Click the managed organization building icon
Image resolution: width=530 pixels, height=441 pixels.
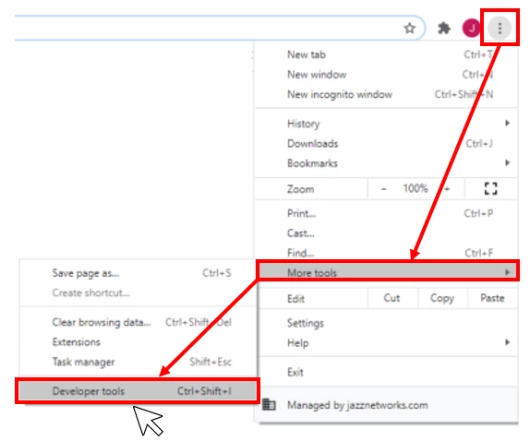coord(269,404)
